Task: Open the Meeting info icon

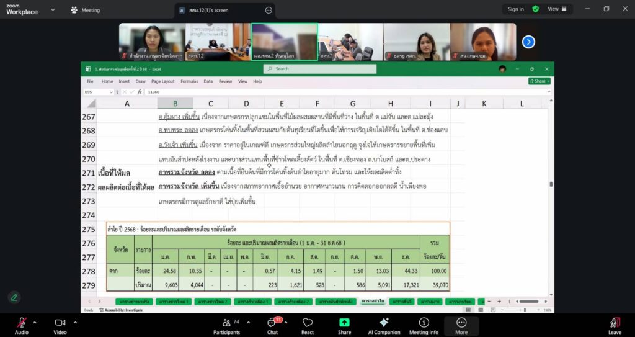Action: click(x=424, y=323)
